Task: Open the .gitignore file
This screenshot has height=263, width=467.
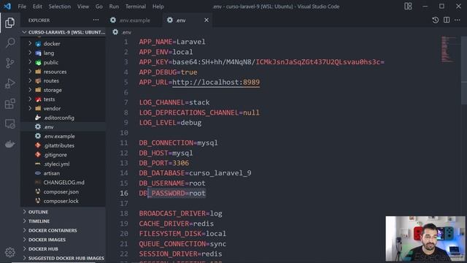Action: coord(63,154)
